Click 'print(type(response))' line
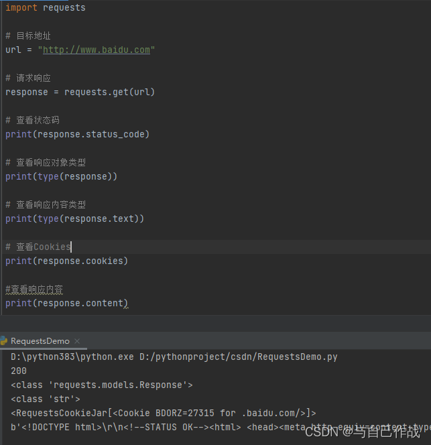The height and width of the screenshot is (445, 431). pyautogui.click(x=61, y=176)
